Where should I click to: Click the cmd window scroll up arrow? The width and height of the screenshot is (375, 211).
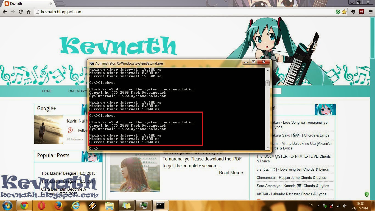[x=268, y=70]
